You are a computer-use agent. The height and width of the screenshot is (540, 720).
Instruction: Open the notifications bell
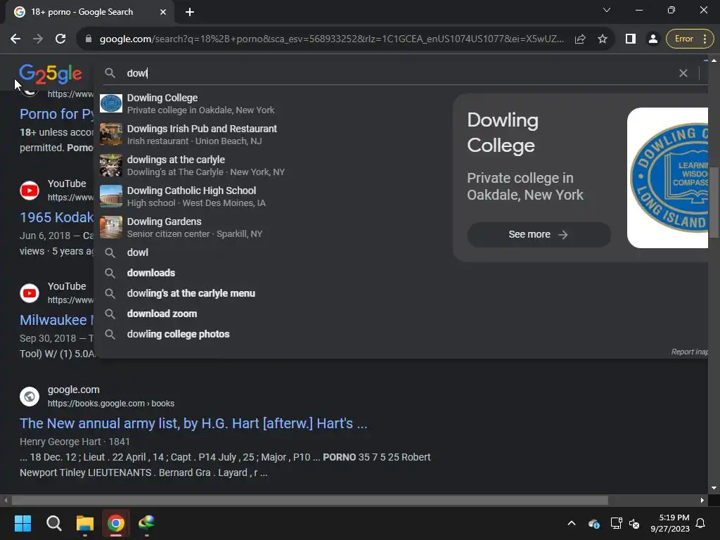701,523
